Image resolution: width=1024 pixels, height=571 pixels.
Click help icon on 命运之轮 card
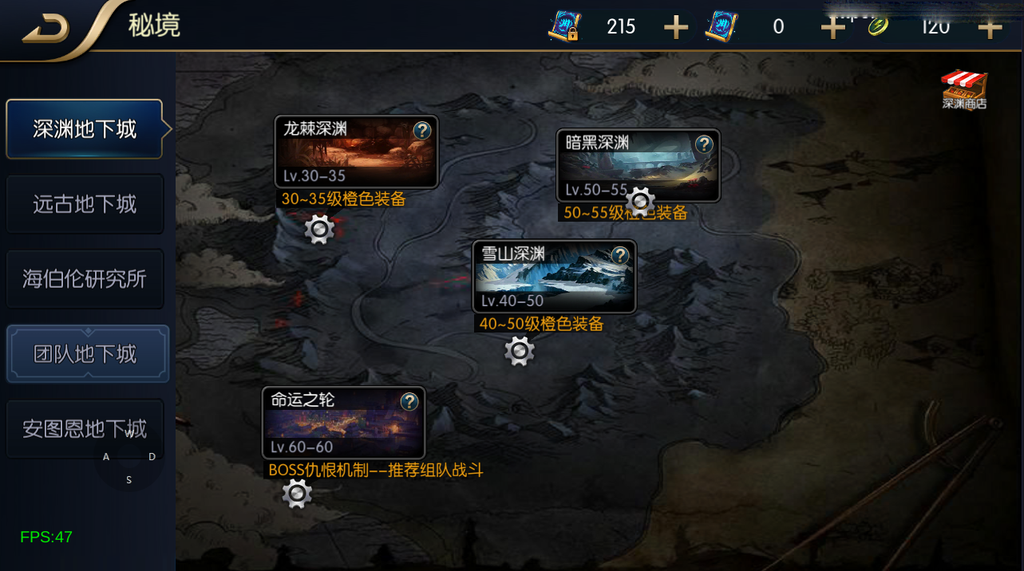(x=409, y=401)
